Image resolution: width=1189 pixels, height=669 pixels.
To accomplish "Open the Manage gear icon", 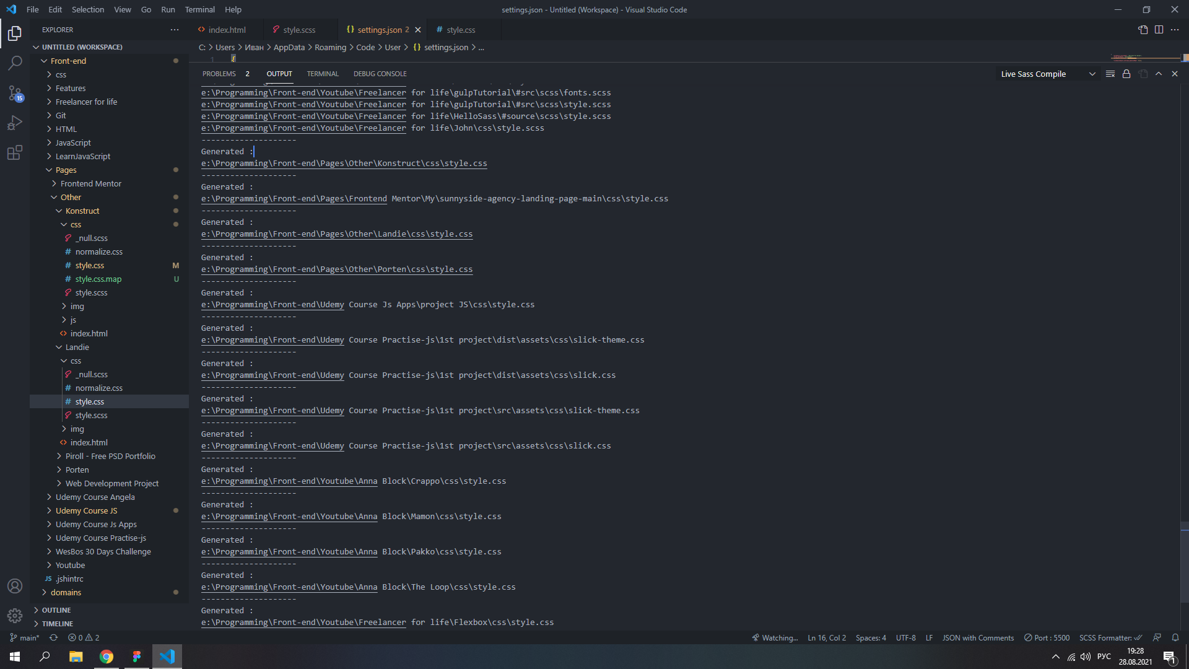I will coord(15,615).
